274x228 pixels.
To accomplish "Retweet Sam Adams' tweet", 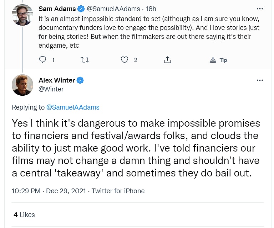I will point(85,60).
